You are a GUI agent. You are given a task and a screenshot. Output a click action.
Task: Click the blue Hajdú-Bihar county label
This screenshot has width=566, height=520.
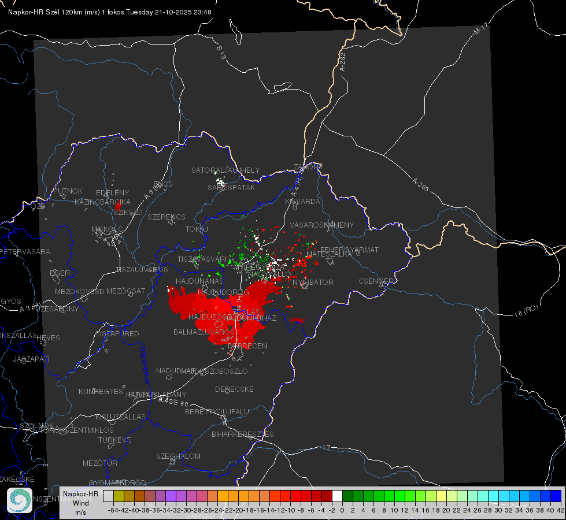click(x=145, y=365)
